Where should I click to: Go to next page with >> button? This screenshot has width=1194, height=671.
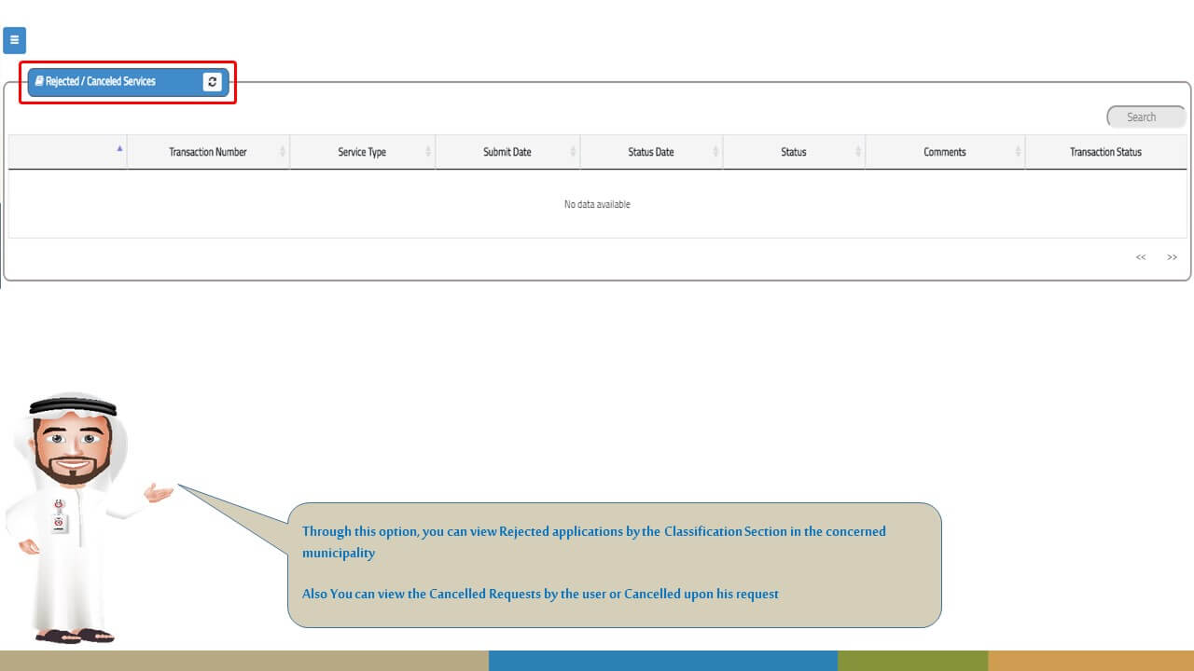tap(1172, 257)
